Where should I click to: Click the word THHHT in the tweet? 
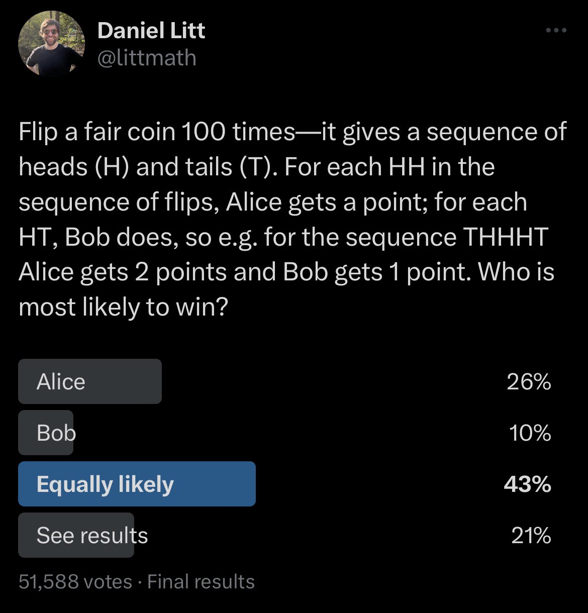click(505, 238)
